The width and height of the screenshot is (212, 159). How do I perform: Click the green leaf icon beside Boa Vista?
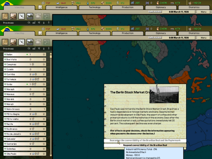(x=5, y=60)
